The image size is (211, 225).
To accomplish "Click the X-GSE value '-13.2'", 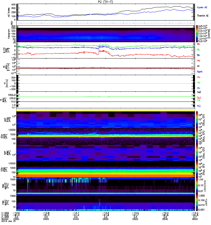I will click(195, 213).
